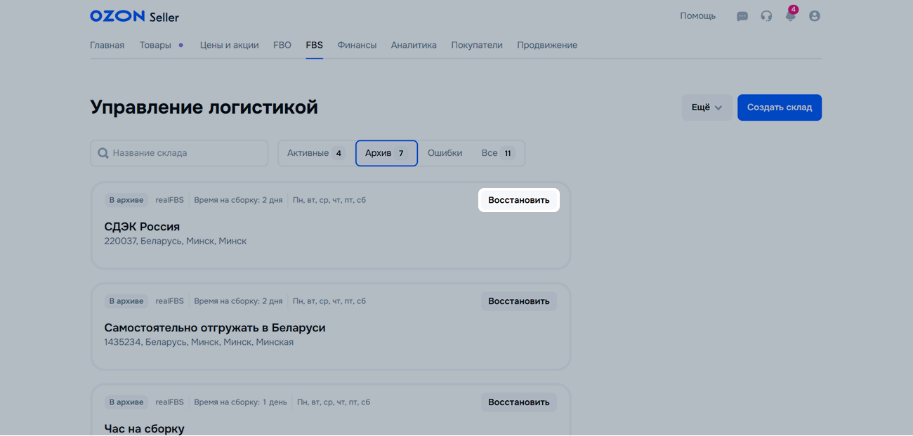The height and width of the screenshot is (436, 913).
Task: Click the search magnifier icon
Action: [103, 153]
